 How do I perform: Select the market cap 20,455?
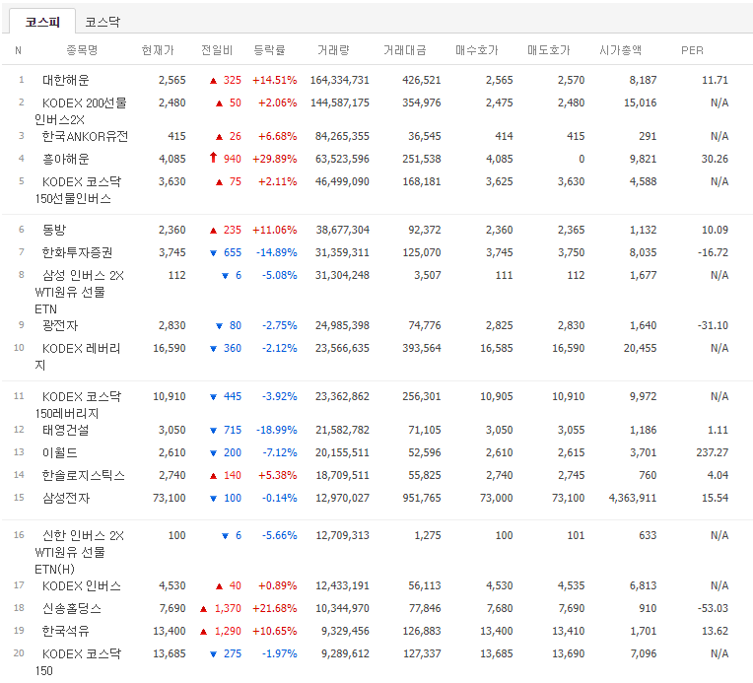click(640, 348)
